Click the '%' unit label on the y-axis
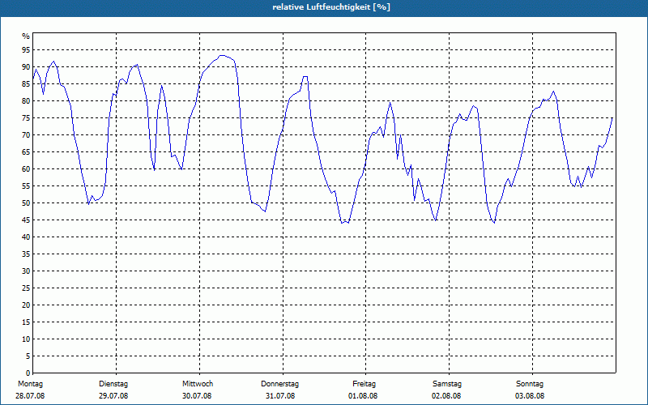 coord(26,36)
